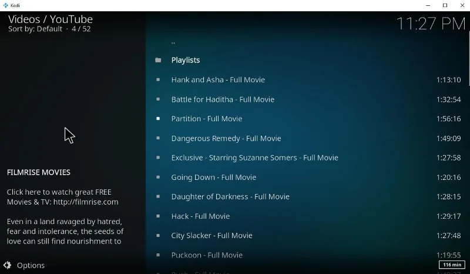Click the Videos / YouTube heading
This screenshot has height=274, width=470.
pyautogui.click(x=51, y=19)
